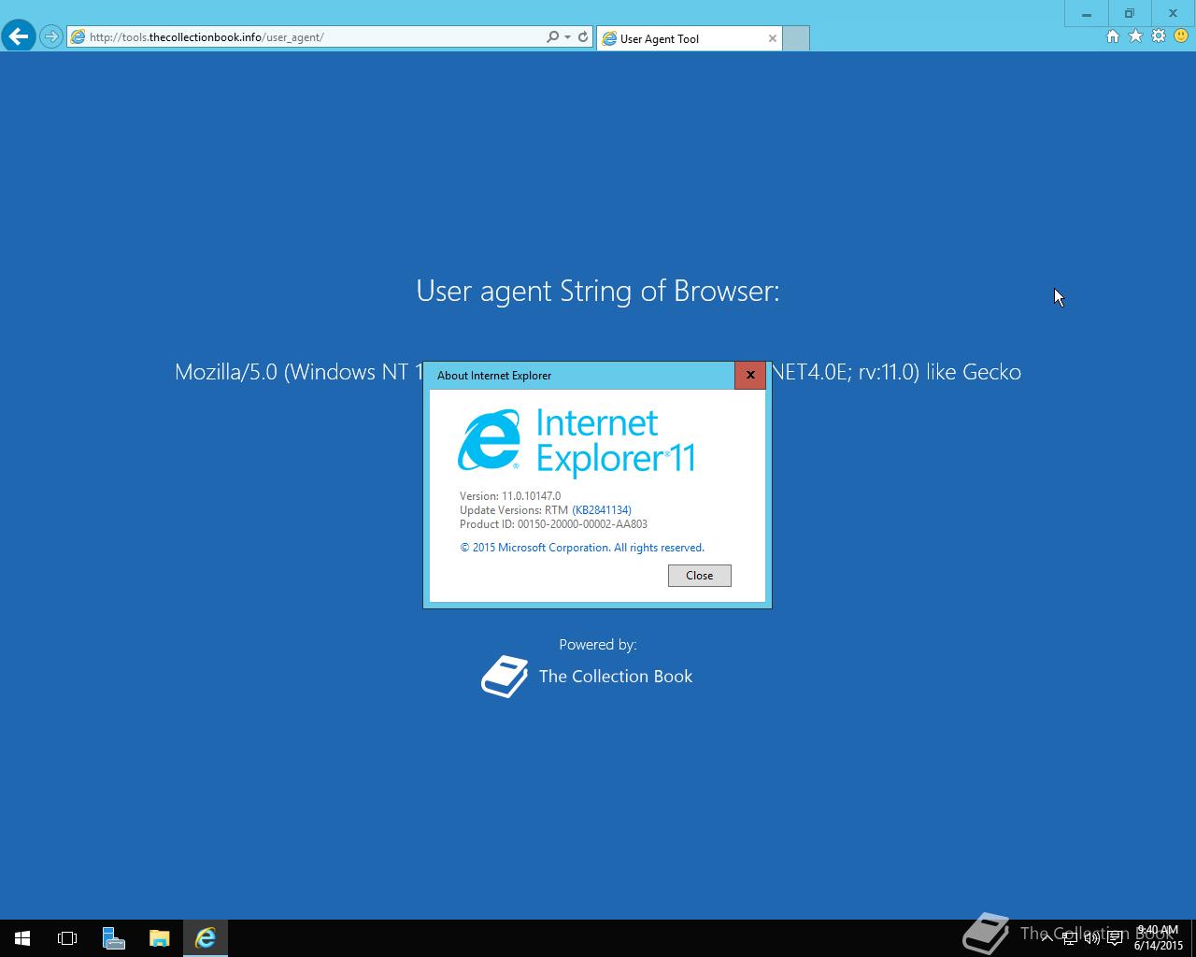Click The Collection Book link on page
The image size is (1196, 957).
pos(616,677)
